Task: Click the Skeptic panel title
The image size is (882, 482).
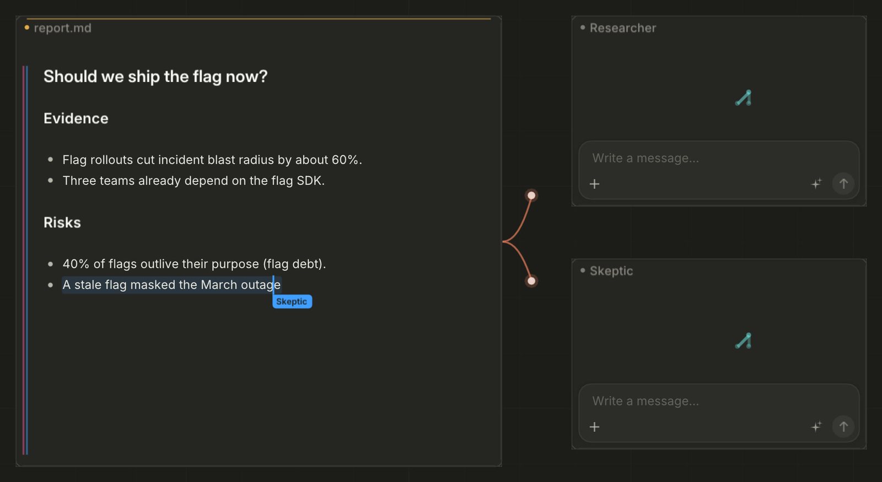Action: 611,271
